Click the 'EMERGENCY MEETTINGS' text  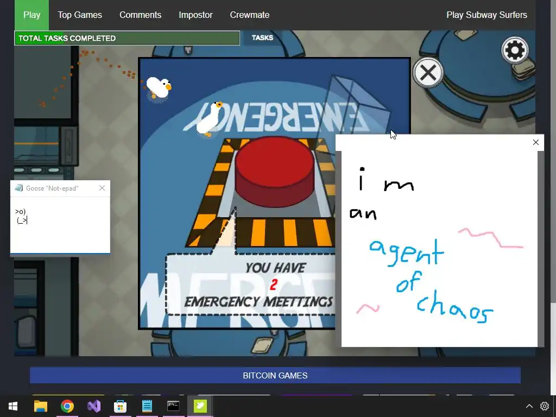pyautogui.click(x=258, y=302)
